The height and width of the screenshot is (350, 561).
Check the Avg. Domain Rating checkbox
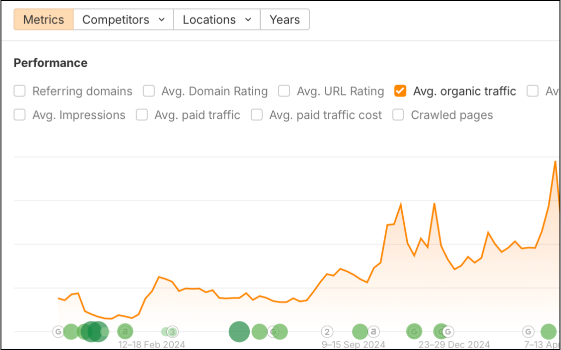click(149, 91)
